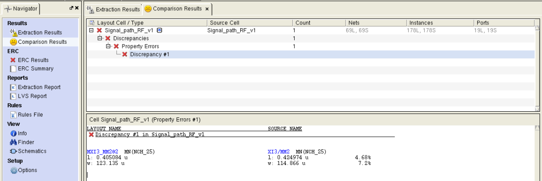Open Schematics view

28,151
